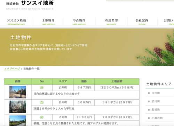Screen dimensions: 174x126
Task: Click thumbnail photo of property 58
Action: click(18, 92)
